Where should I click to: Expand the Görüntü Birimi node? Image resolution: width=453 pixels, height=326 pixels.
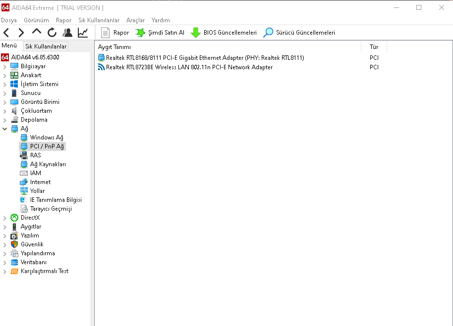coord(4,102)
